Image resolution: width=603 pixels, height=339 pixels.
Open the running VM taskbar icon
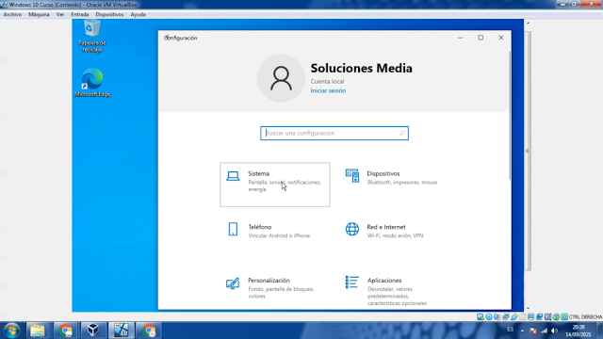[x=121, y=331]
